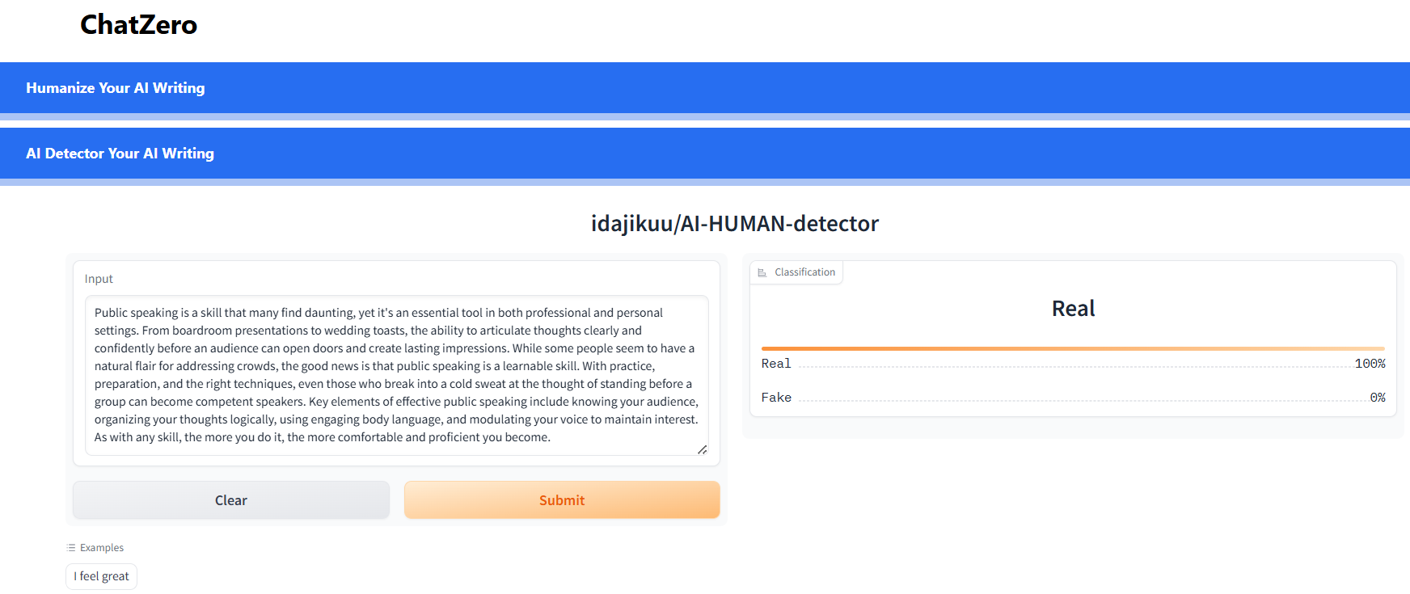
Task: Click the textarea resize handle icon
Action: (702, 449)
